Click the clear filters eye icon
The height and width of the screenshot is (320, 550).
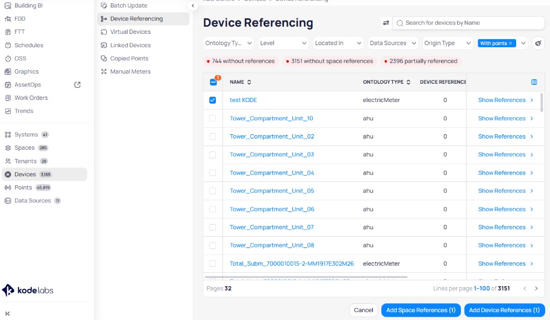pos(538,43)
